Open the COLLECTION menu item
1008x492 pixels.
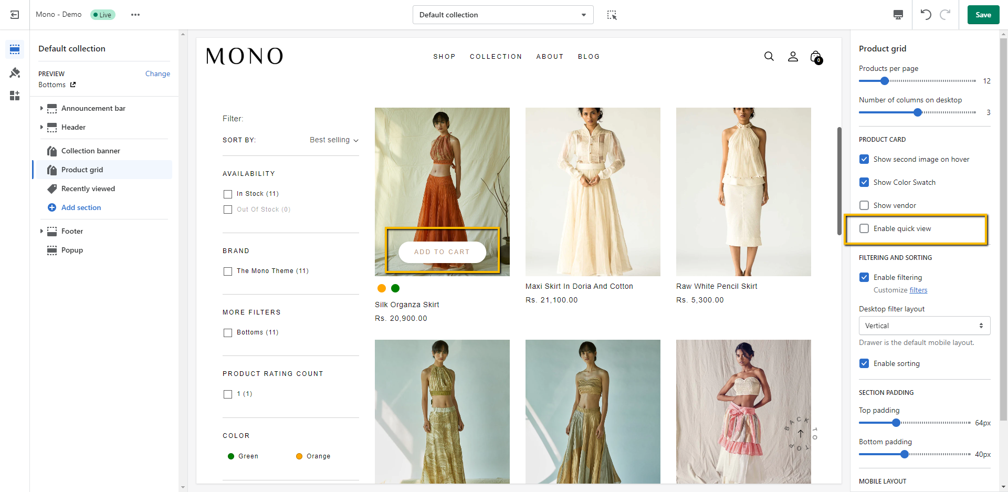coord(496,57)
